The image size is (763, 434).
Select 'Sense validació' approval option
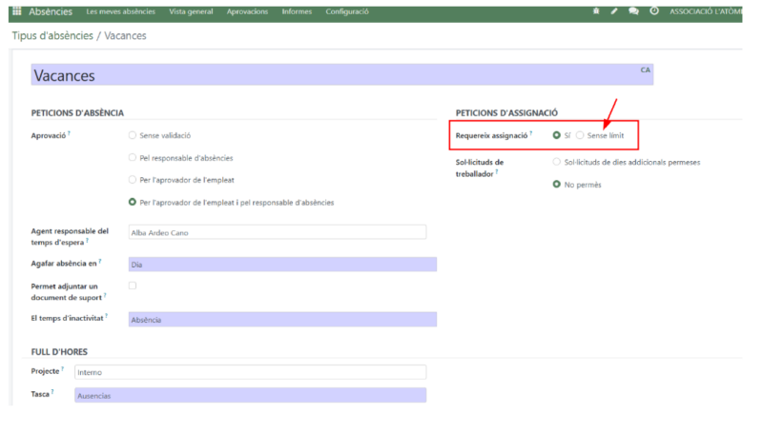133,136
